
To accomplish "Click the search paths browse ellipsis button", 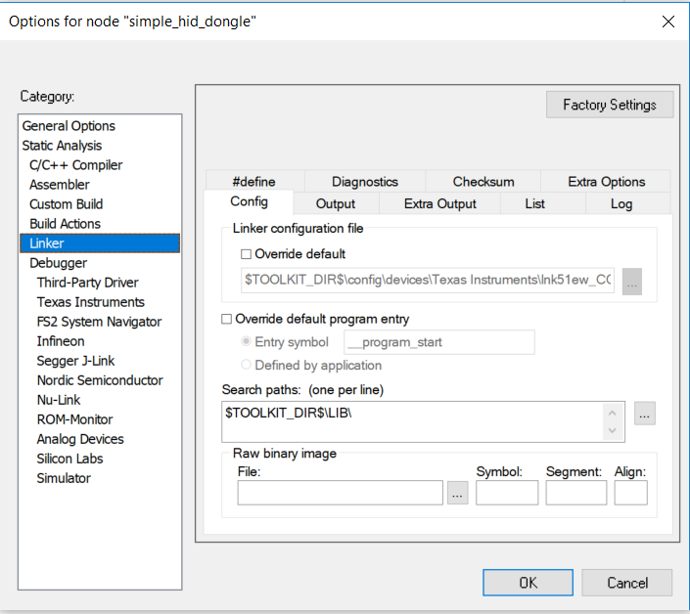I will tap(644, 414).
